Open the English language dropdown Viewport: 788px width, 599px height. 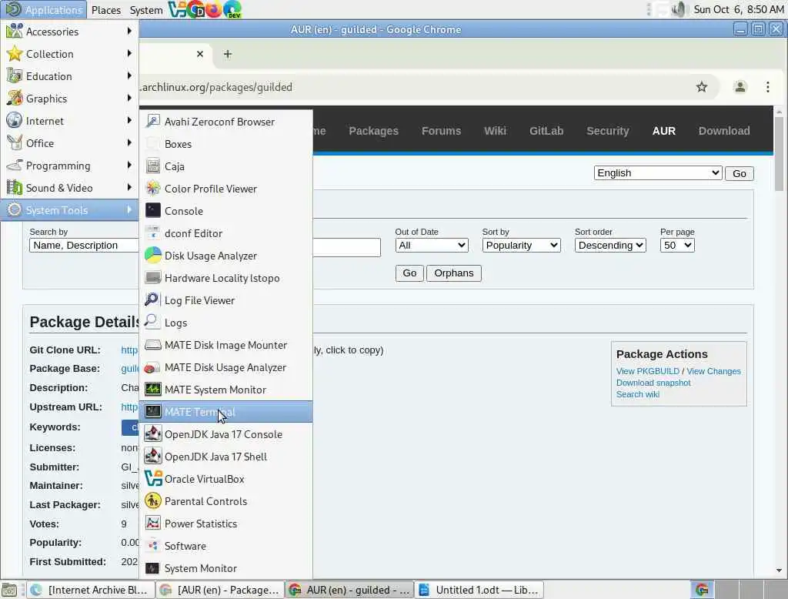coord(658,173)
